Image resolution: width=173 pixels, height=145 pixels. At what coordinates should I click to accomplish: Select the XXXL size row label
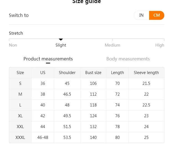pyautogui.click(x=20, y=138)
